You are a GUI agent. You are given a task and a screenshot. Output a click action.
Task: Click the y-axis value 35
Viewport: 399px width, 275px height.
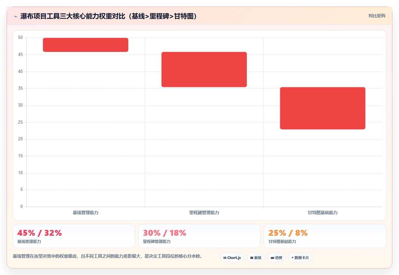pos(20,88)
